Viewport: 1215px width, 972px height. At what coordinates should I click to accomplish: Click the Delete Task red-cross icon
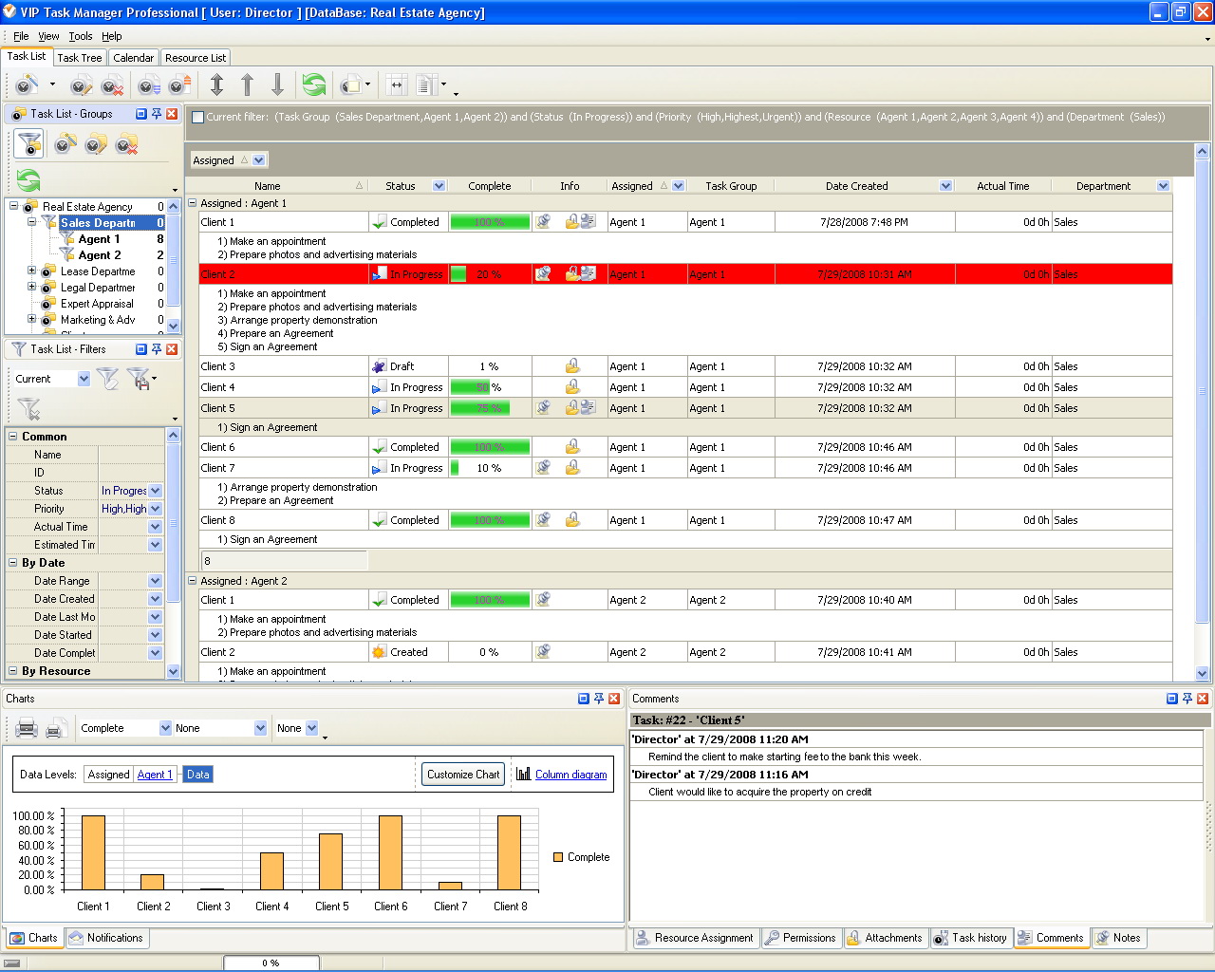tap(112, 86)
